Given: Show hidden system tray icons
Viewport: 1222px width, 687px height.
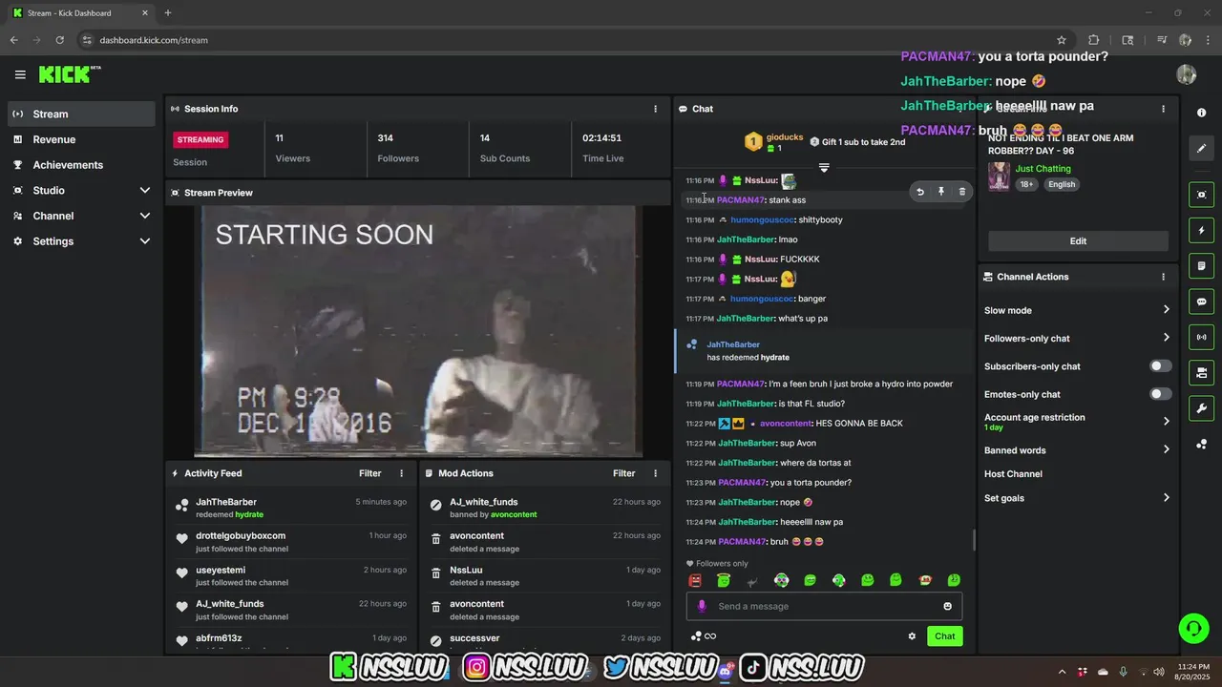Looking at the screenshot, I should click(1062, 672).
